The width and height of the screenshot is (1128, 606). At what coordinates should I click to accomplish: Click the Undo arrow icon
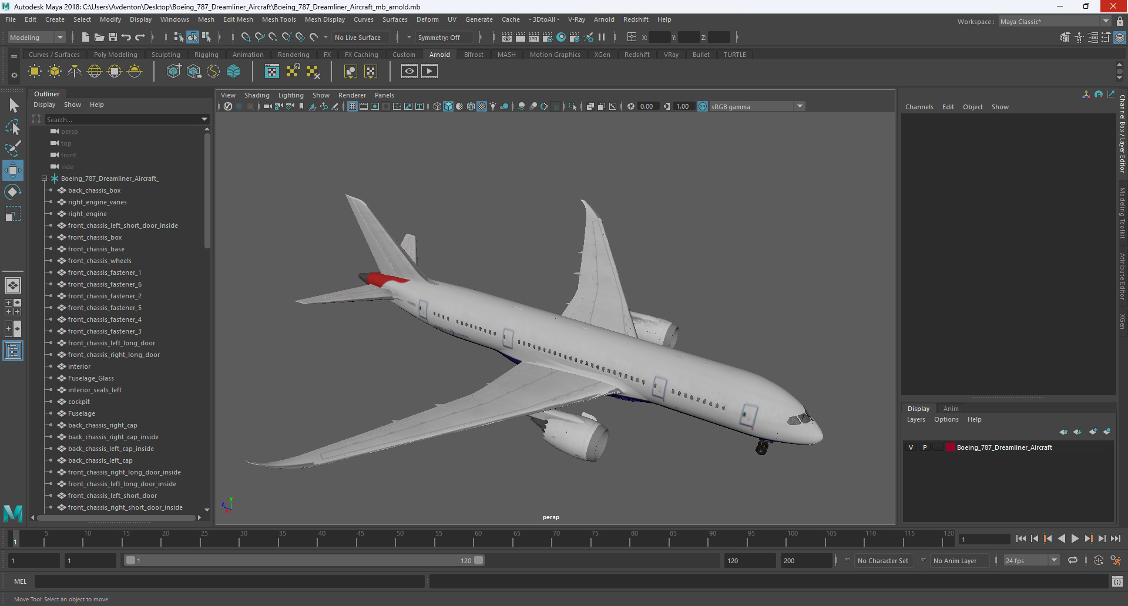pos(126,37)
